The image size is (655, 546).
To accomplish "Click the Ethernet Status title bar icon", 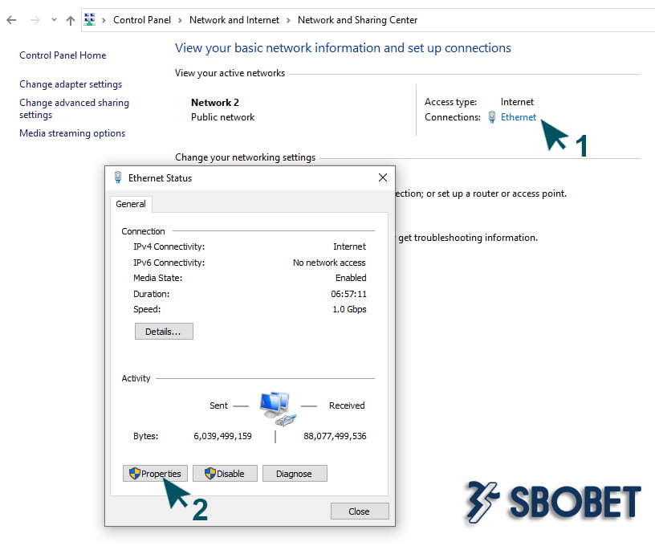I will click(118, 177).
